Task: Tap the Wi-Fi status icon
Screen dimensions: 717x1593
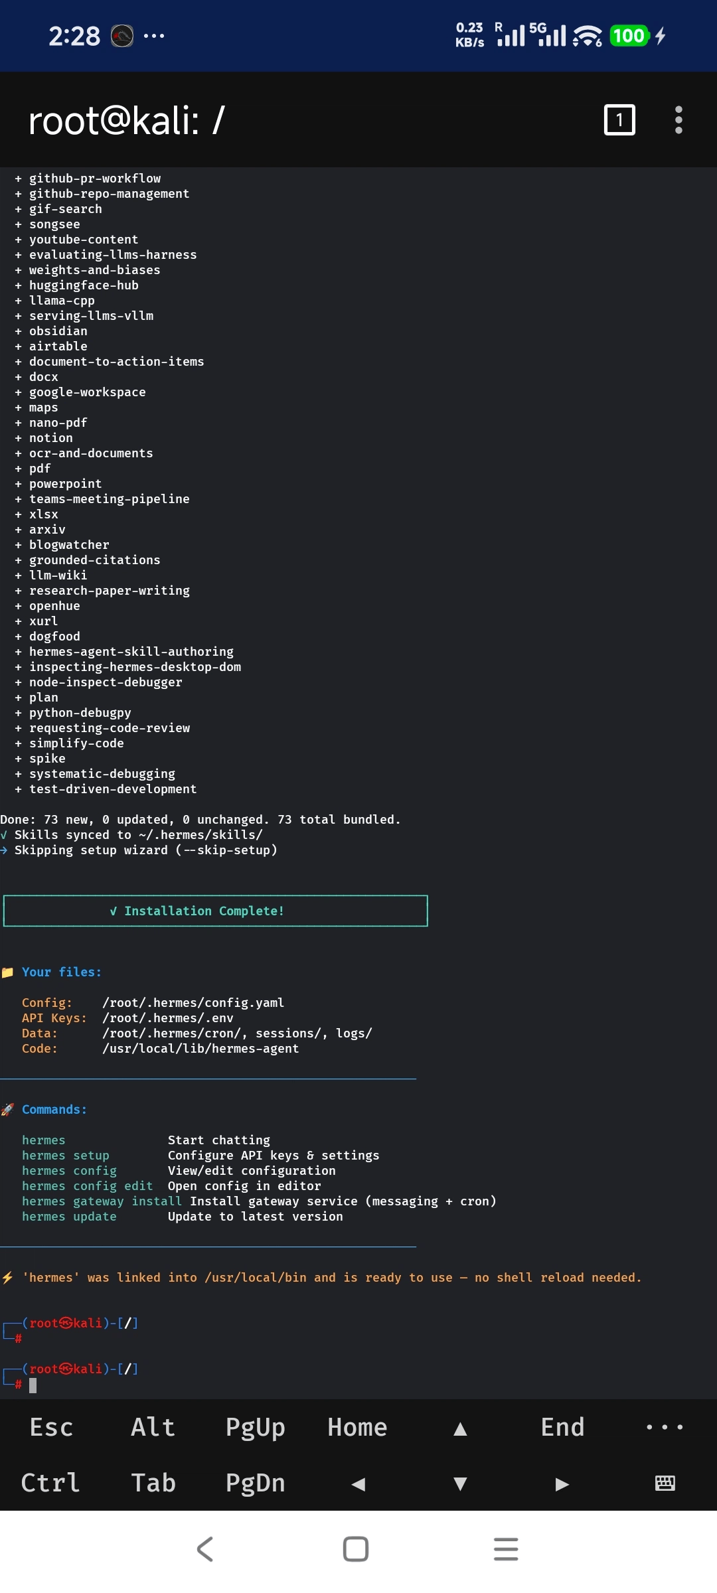Action: pyautogui.click(x=588, y=36)
